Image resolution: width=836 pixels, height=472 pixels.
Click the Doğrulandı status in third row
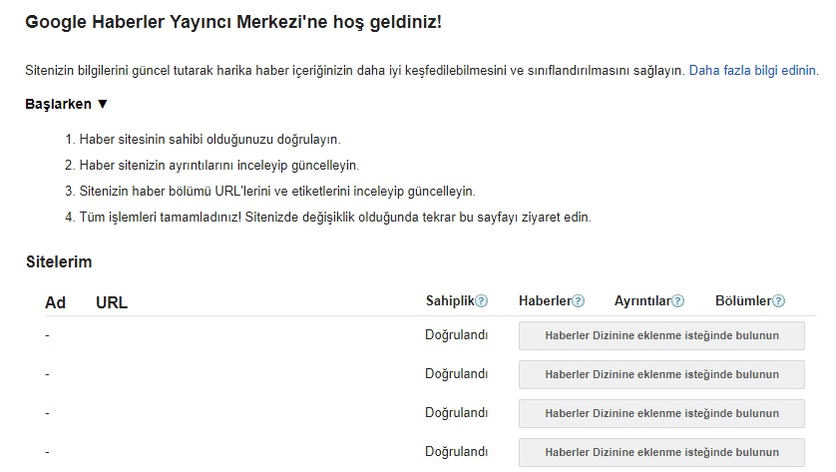pyautogui.click(x=456, y=413)
